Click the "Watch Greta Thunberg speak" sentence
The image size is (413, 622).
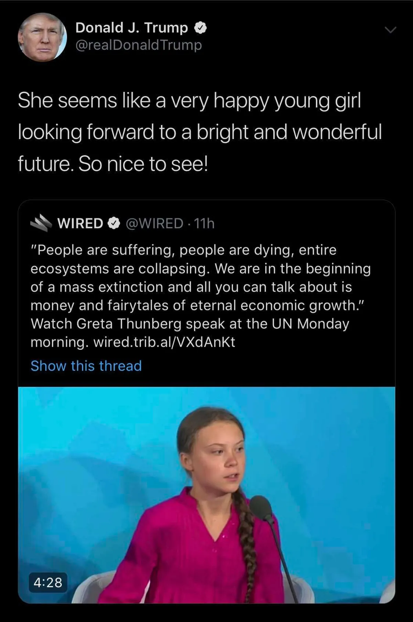[190, 324]
